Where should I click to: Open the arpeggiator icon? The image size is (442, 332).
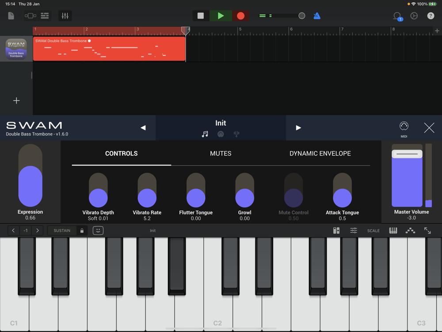(x=410, y=231)
